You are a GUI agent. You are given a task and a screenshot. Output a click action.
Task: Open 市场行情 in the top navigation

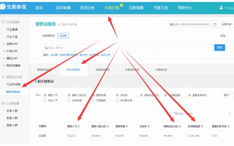coord(112,8)
